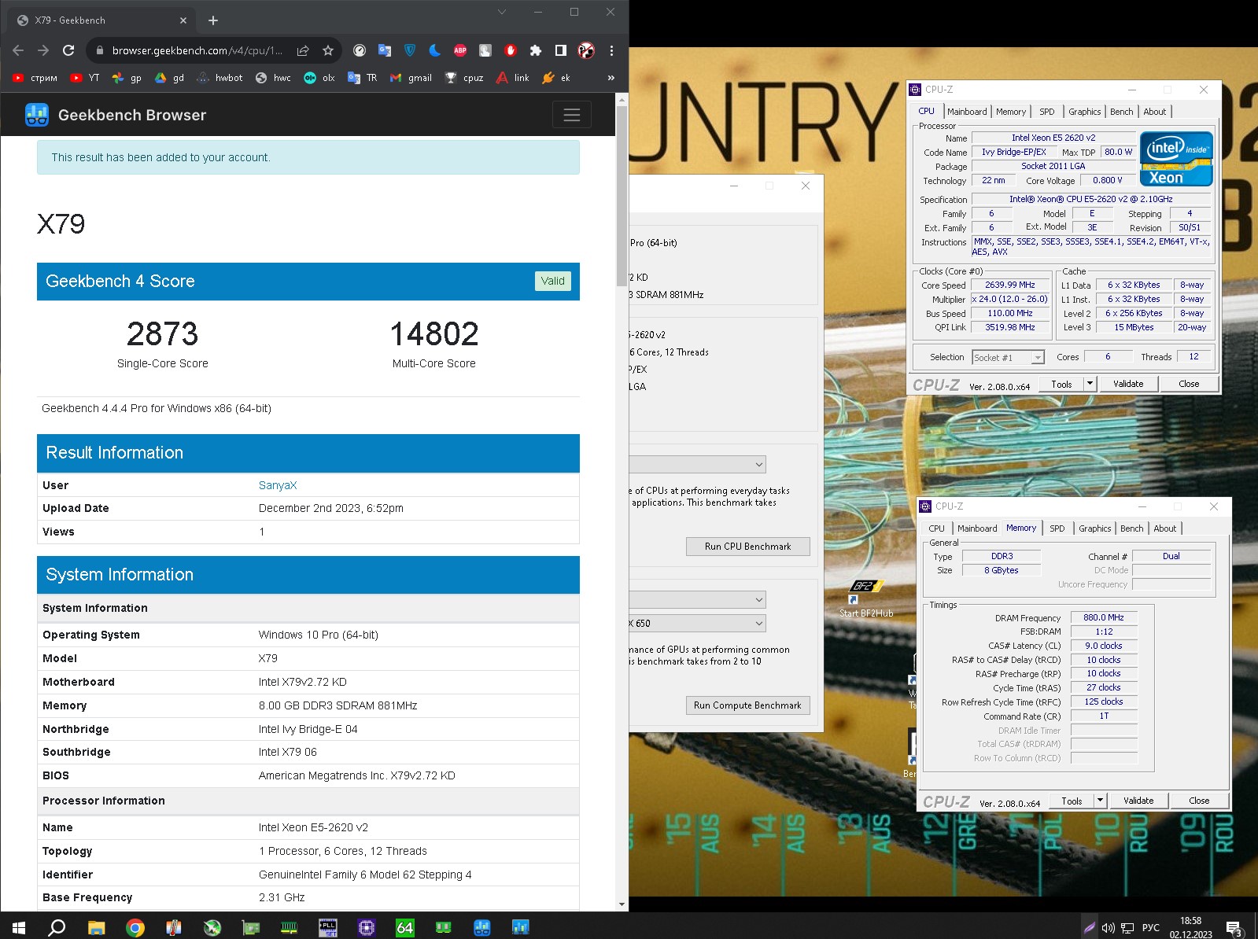This screenshot has height=939, width=1258.
Task: Open the cpuz bookmark
Action: [x=464, y=78]
